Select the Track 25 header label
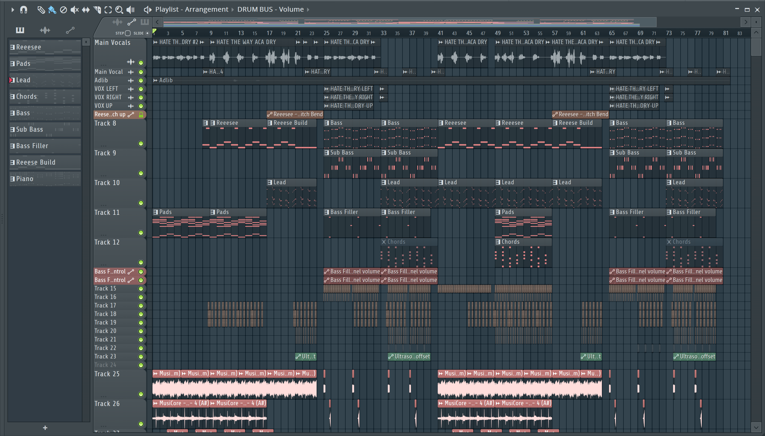 click(107, 374)
